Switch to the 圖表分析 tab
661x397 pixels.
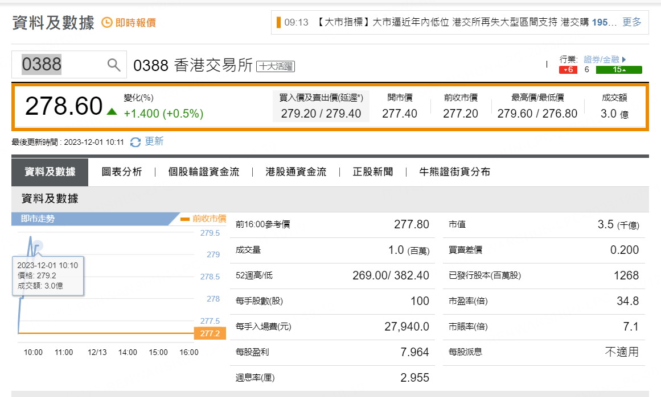tap(122, 172)
